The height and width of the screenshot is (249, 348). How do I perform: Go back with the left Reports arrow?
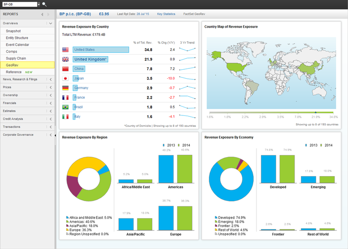[42, 14]
